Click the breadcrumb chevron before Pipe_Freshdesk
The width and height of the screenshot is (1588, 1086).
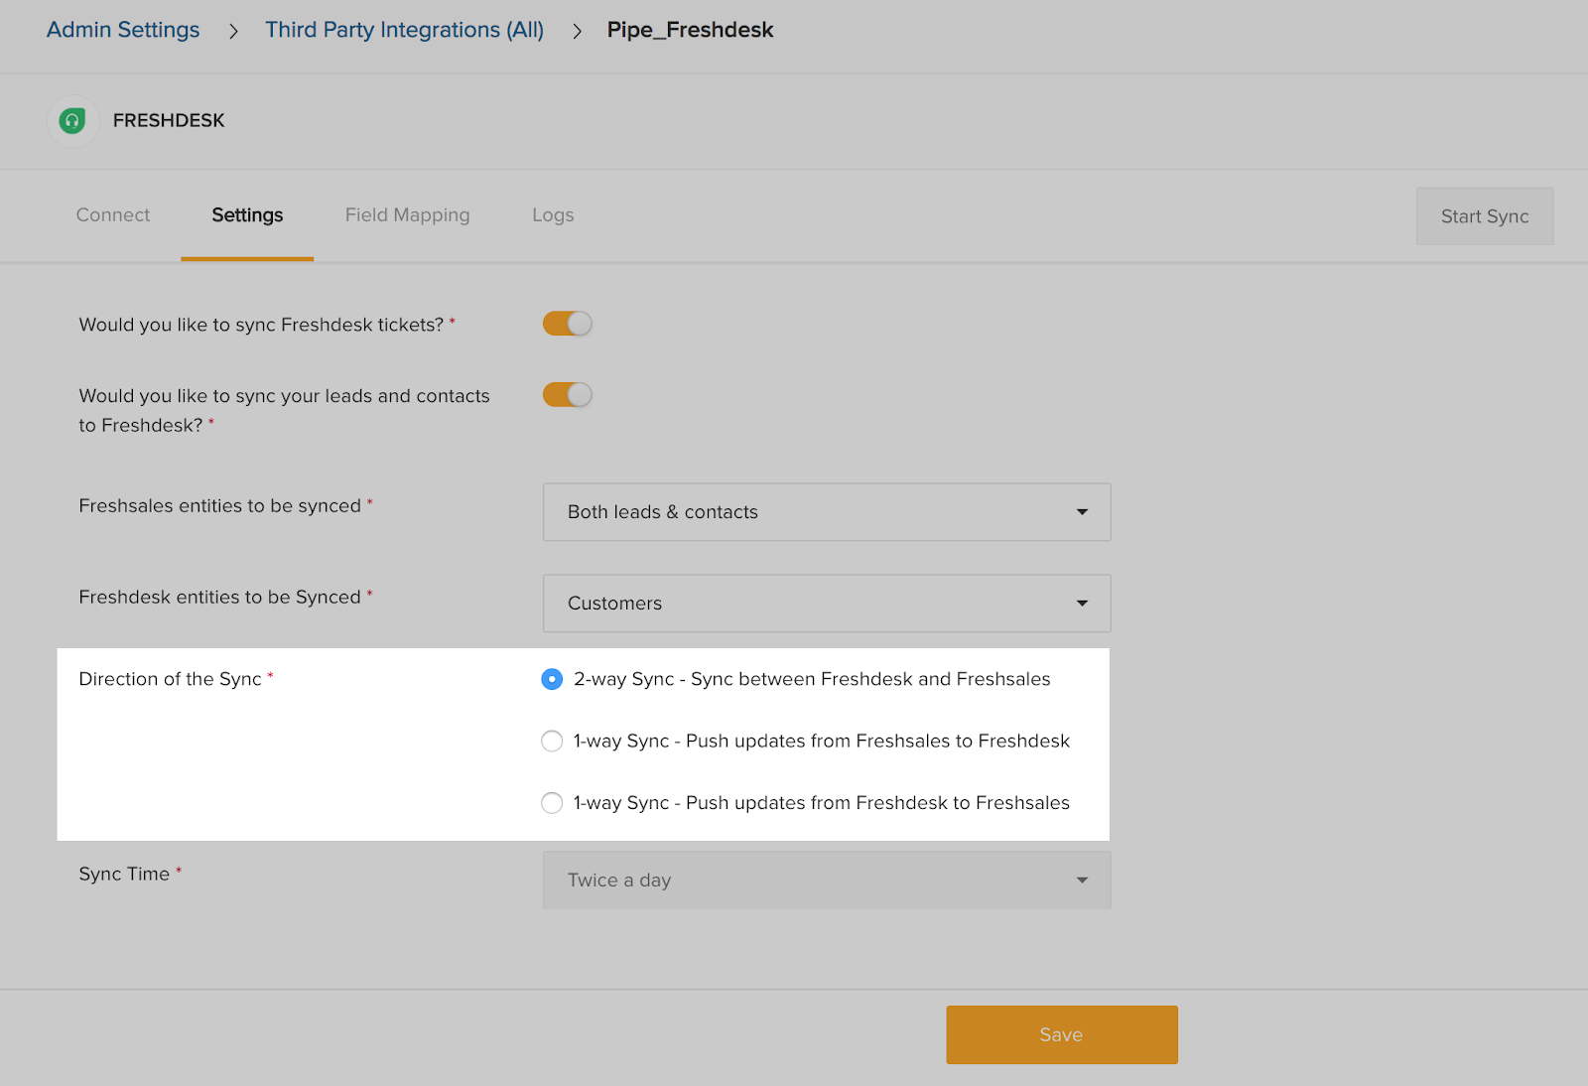[577, 32]
